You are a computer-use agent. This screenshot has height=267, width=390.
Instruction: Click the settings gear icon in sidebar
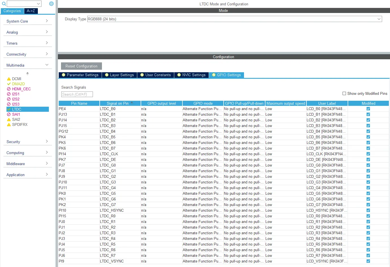(51, 4)
